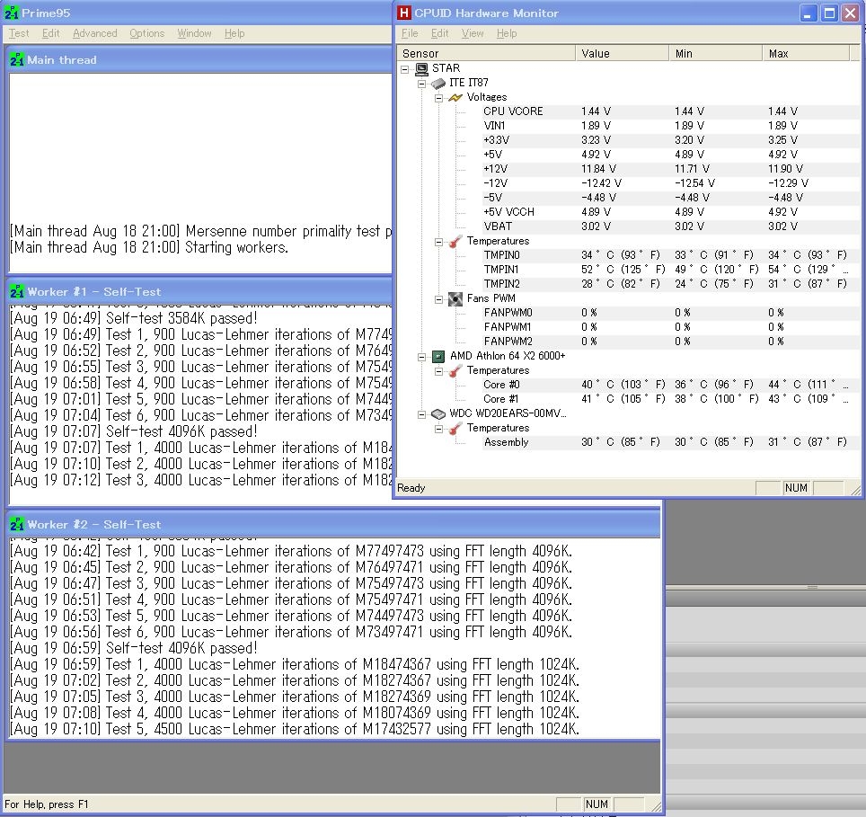Select the CPU VCORE sensor row

pos(513,111)
